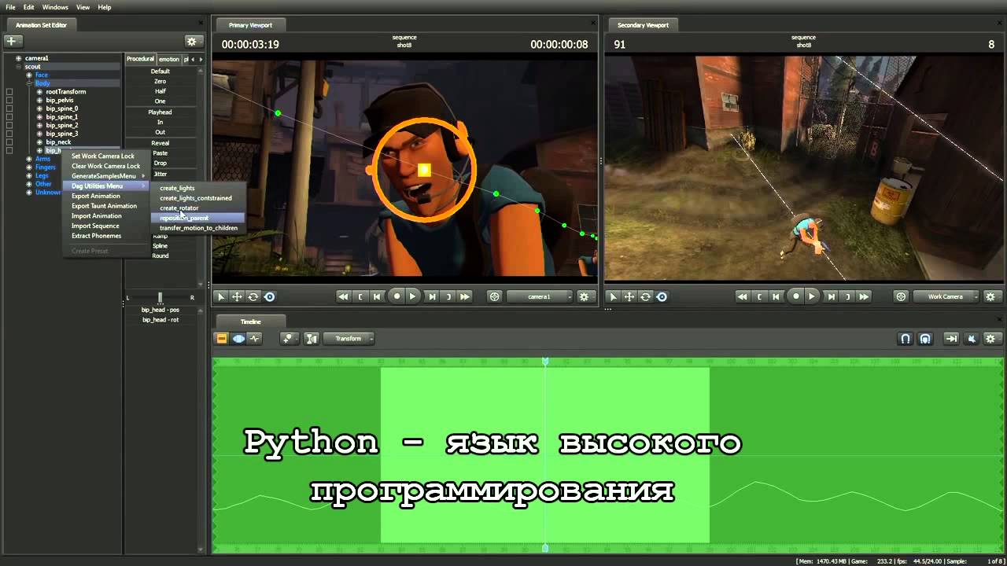Apply the Spline preset
This screenshot has width=1007, height=566.
pyautogui.click(x=160, y=246)
